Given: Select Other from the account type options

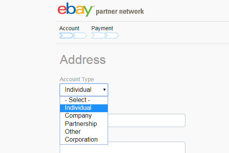Looking at the screenshot, I should coord(84,132).
